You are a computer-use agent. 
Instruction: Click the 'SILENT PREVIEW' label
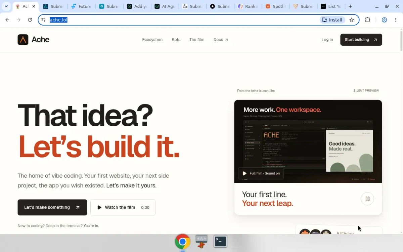tap(366, 91)
